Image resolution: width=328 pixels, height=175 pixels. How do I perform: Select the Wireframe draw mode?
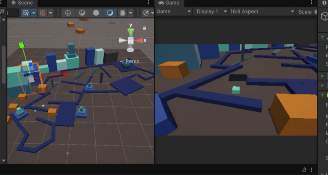point(68,13)
